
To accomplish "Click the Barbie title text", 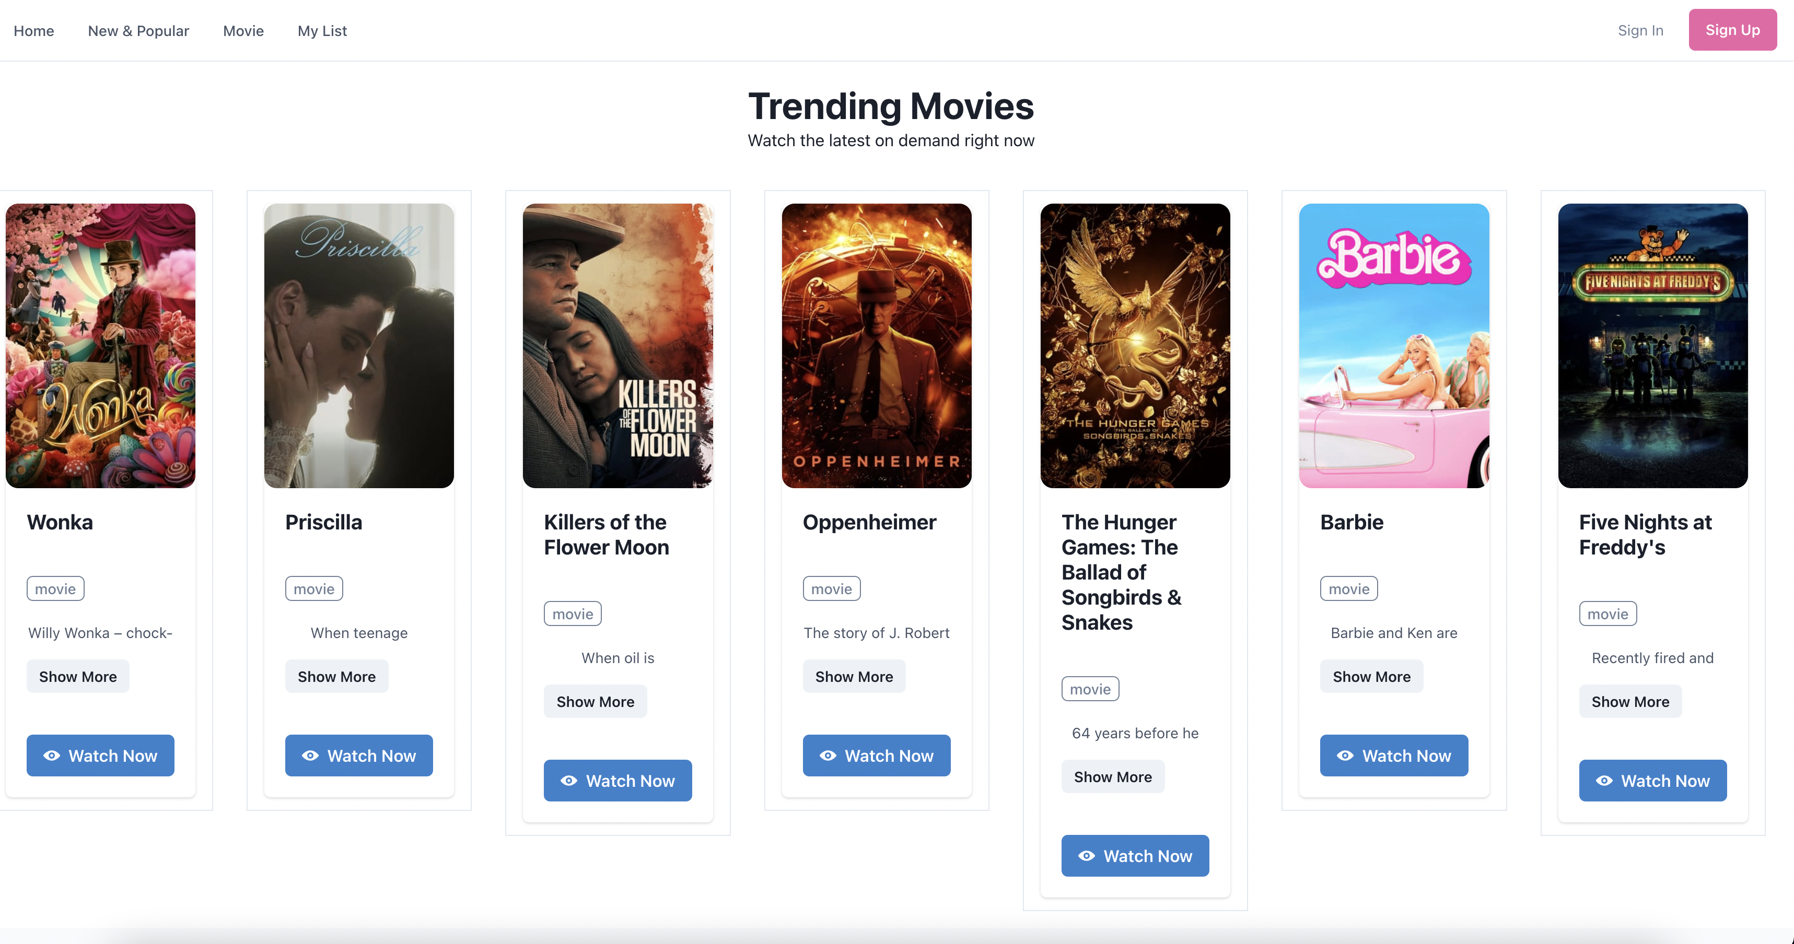I will (x=1351, y=522).
